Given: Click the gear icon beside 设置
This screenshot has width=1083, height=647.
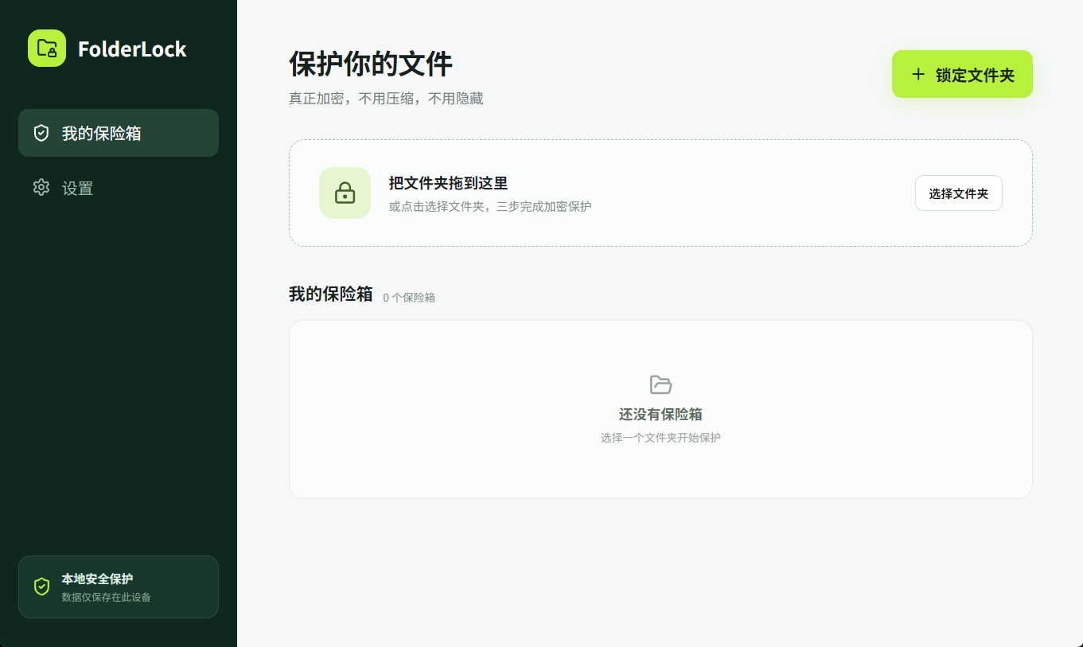Looking at the screenshot, I should click(x=41, y=188).
